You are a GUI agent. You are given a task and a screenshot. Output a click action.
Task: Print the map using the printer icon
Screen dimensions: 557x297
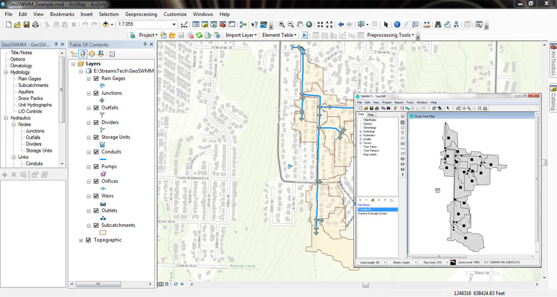click(x=36, y=24)
